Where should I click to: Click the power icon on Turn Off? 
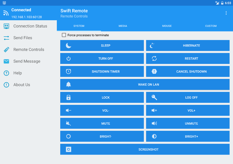click(68, 58)
